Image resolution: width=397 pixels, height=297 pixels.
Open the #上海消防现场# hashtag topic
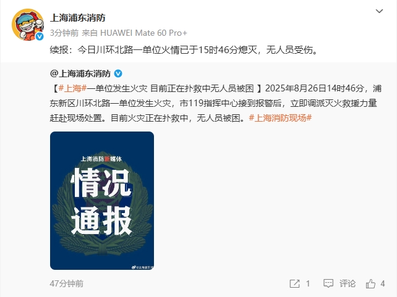tap(280, 118)
